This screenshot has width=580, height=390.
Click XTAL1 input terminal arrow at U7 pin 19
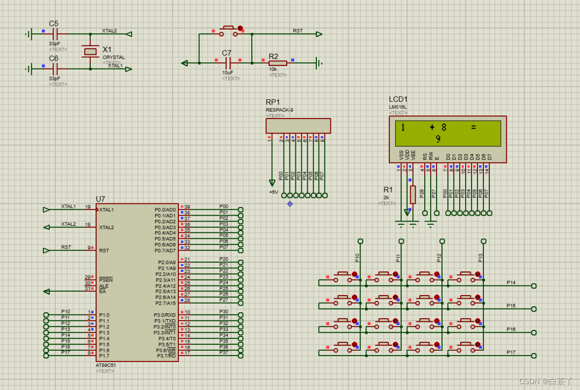46,210
